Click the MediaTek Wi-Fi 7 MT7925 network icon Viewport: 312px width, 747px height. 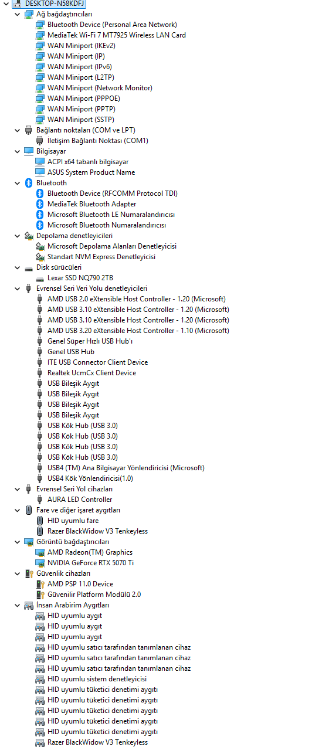40,35
